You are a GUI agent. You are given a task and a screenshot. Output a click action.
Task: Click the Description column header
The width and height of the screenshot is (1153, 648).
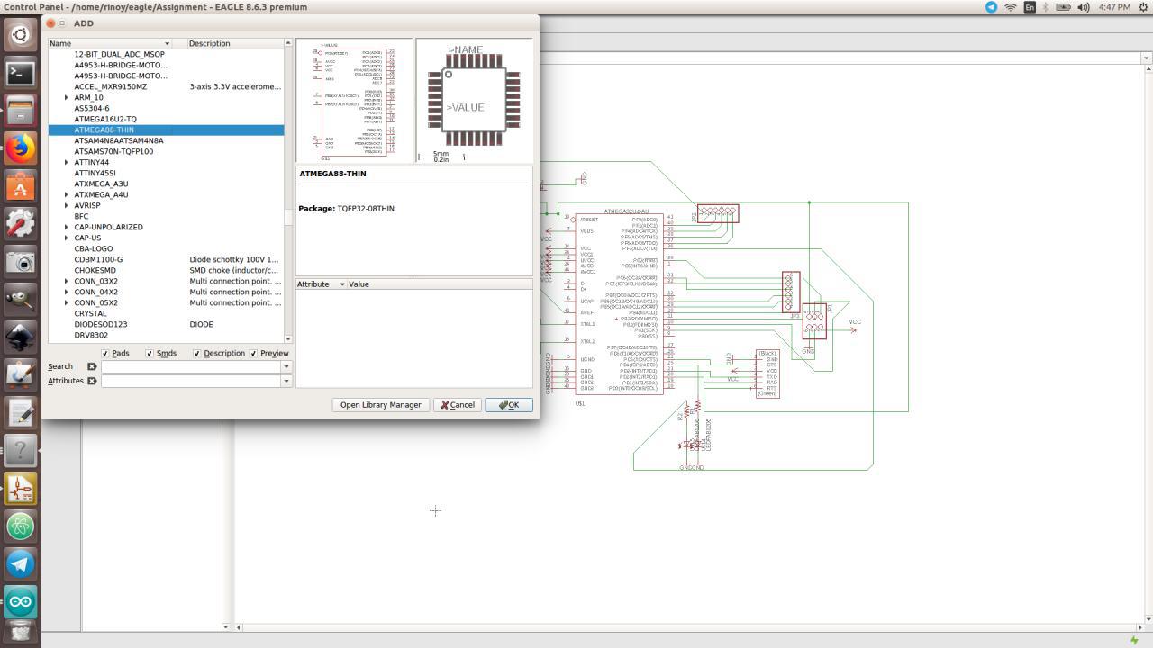click(x=234, y=43)
